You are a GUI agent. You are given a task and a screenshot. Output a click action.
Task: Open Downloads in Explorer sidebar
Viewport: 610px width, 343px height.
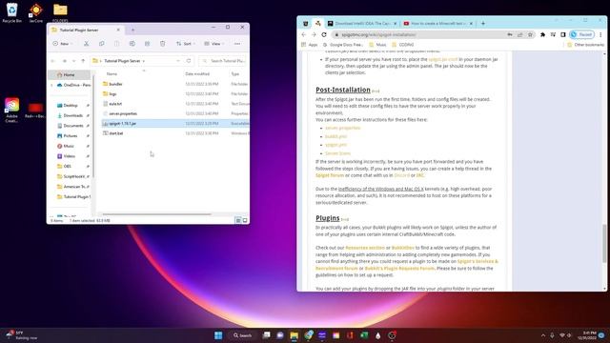(72, 115)
